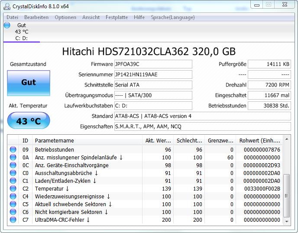Image resolution: width=298 pixels, height=233 pixels.
Task: Minimize the CrystalDiskInfo window
Action: pyautogui.click(x=257, y=5)
